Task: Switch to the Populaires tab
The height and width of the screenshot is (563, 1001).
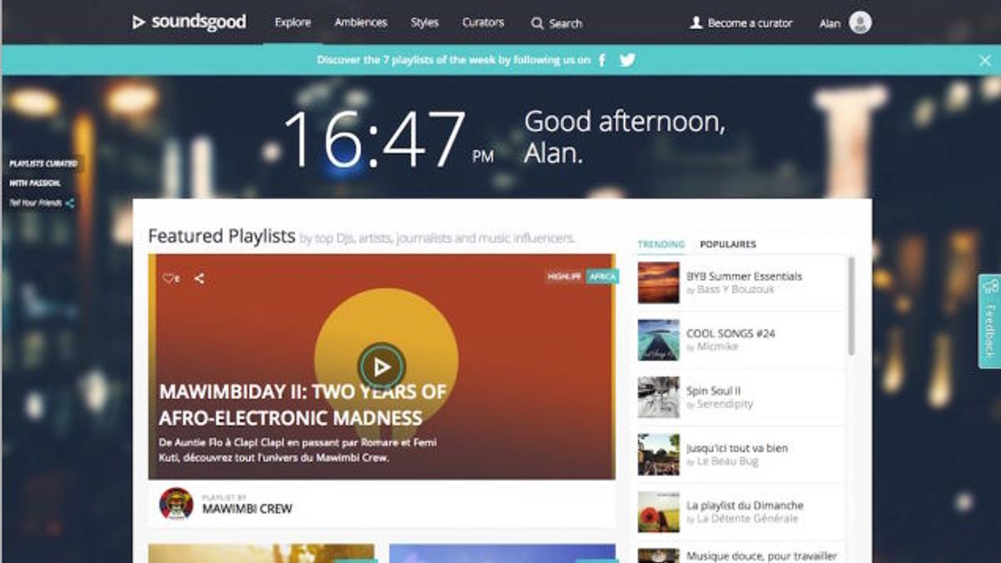Action: coord(727,244)
